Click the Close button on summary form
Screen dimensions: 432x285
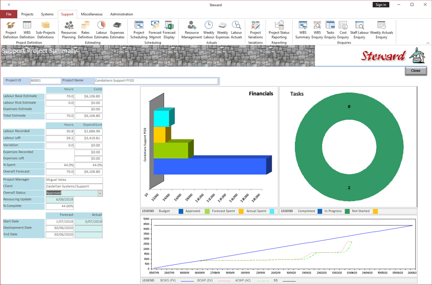416,71
